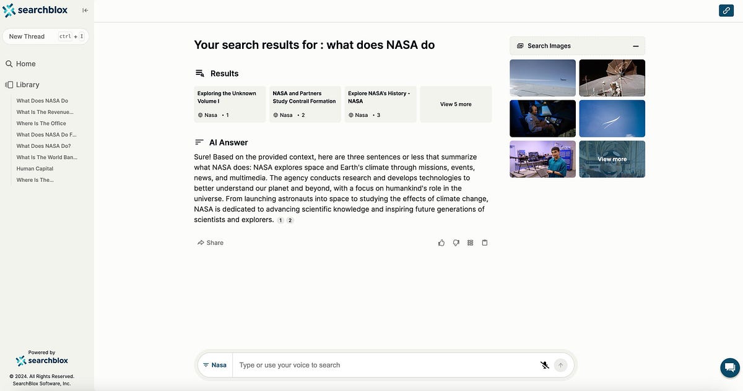Click the Share button below the answer
Screen dimensions: 743x391
tap(210, 242)
